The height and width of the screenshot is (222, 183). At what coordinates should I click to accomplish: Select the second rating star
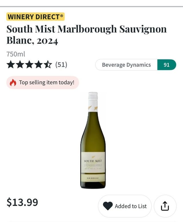[20, 64]
